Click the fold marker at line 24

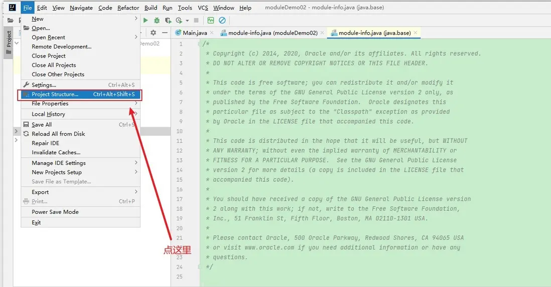pyautogui.click(x=200, y=266)
